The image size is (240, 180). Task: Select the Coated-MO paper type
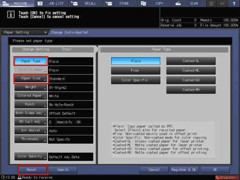pyautogui.click(x=191, y=90)
